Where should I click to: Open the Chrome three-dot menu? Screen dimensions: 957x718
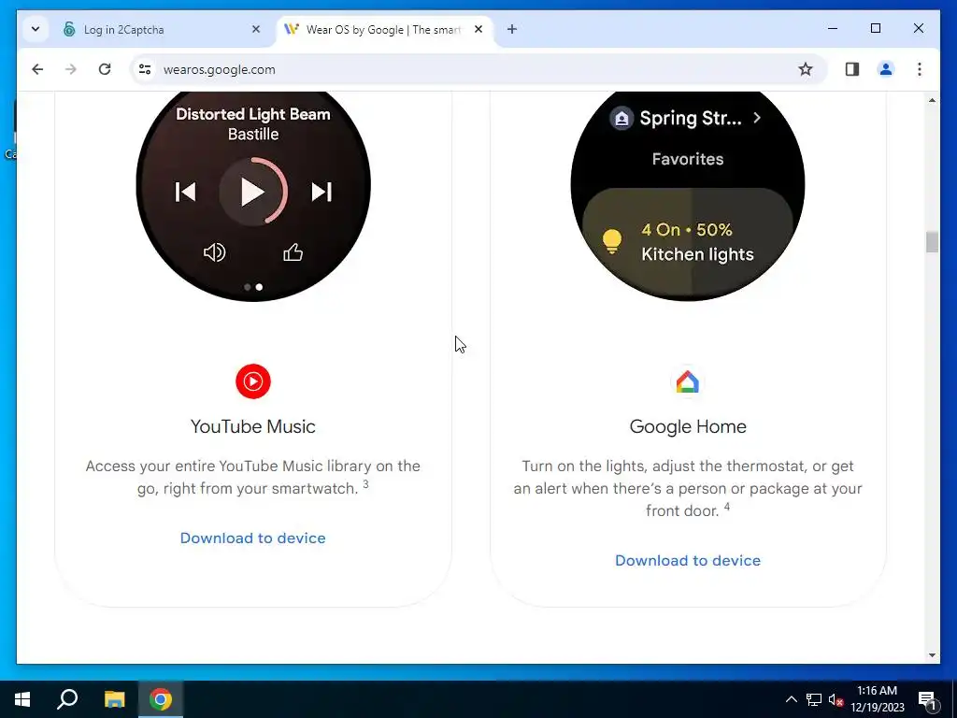920,69
